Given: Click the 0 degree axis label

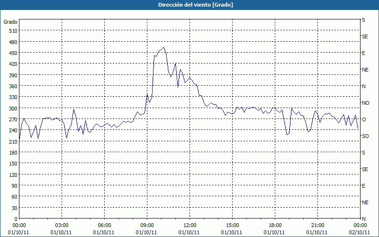Looking at the screenshot, I should click(x=16, y=219).
